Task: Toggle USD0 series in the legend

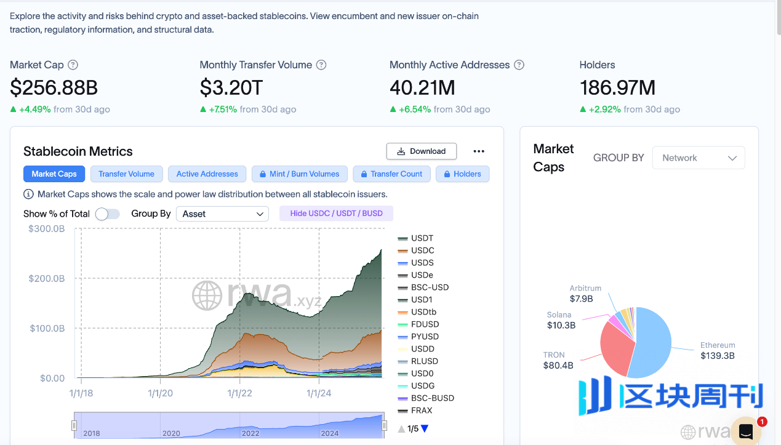Action: tap(415, 374)
